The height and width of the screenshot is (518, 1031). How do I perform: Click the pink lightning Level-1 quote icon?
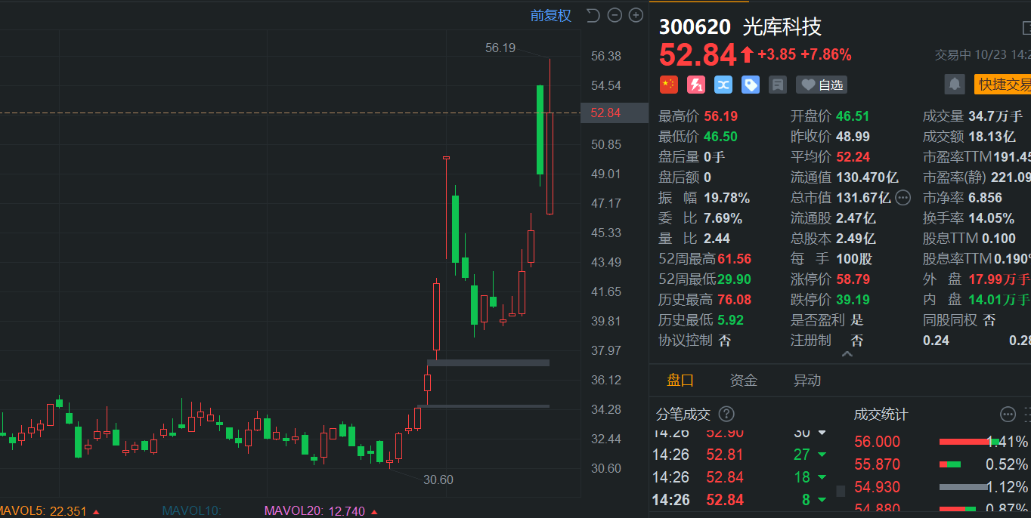(695, 85)
